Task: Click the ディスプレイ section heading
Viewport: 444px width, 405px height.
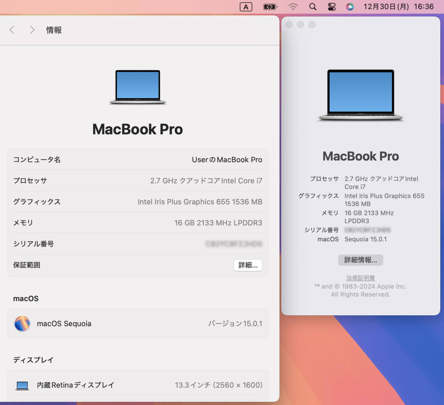Action: click(33, 360)
